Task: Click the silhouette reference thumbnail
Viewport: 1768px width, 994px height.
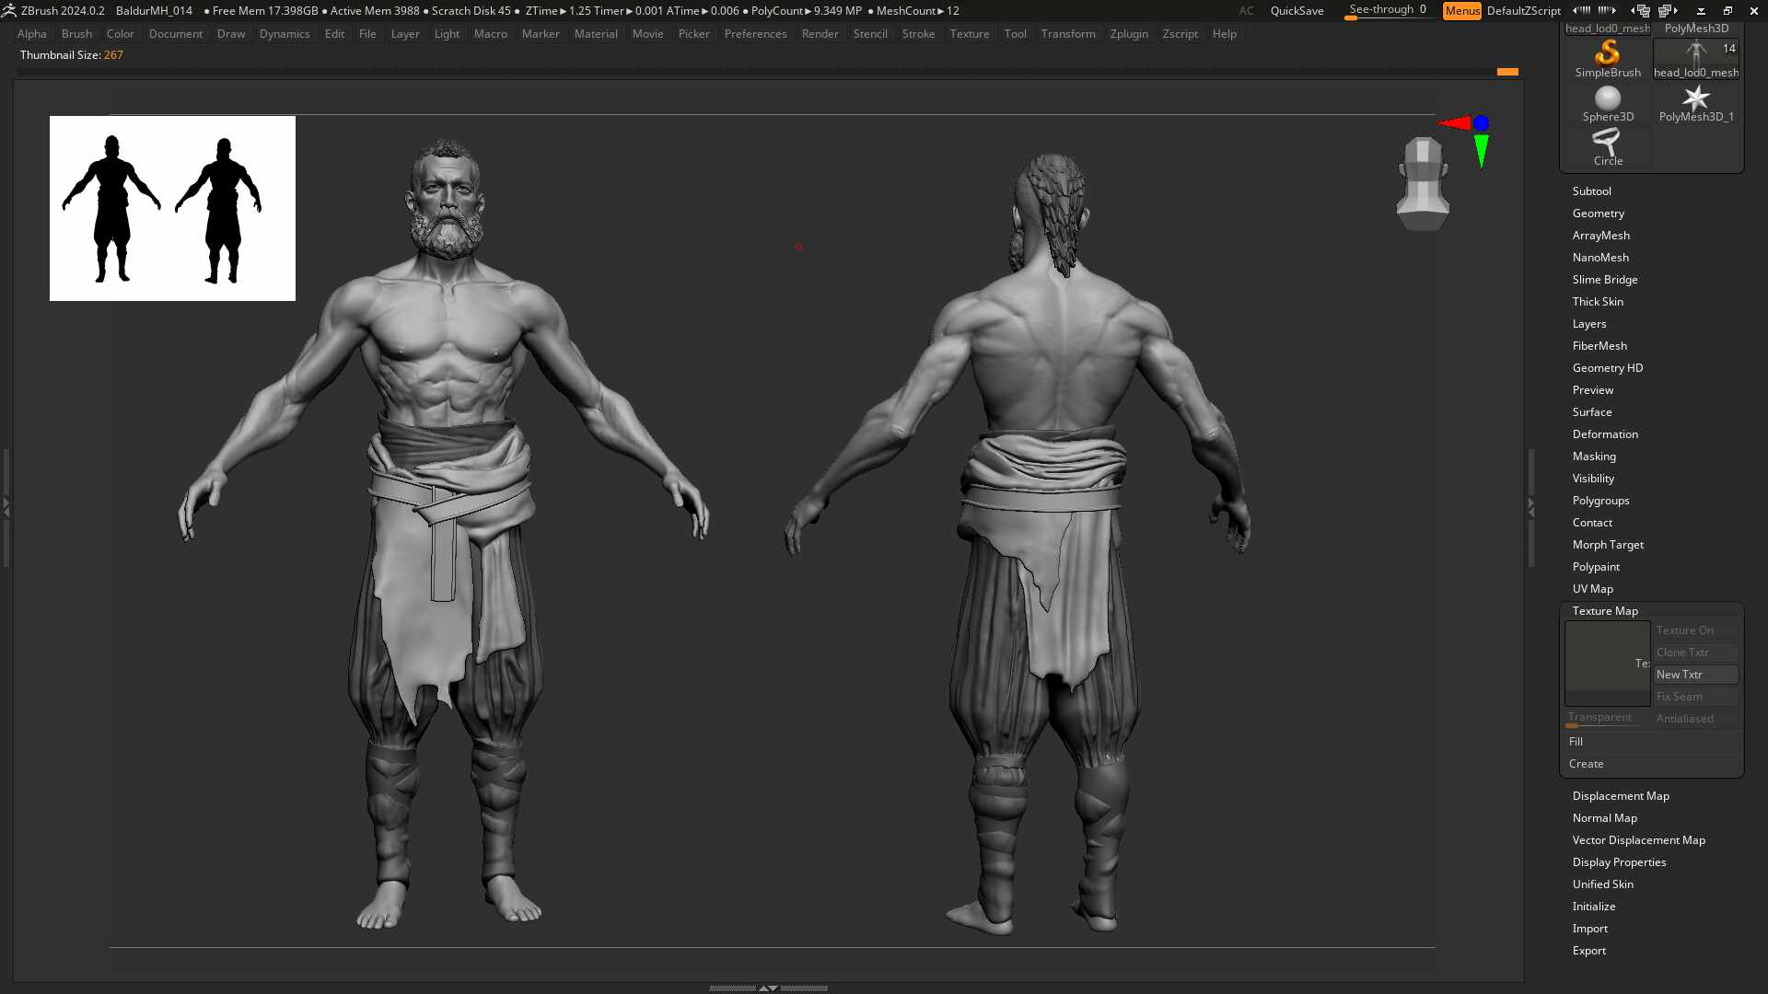Action: [x=172, y=208]
